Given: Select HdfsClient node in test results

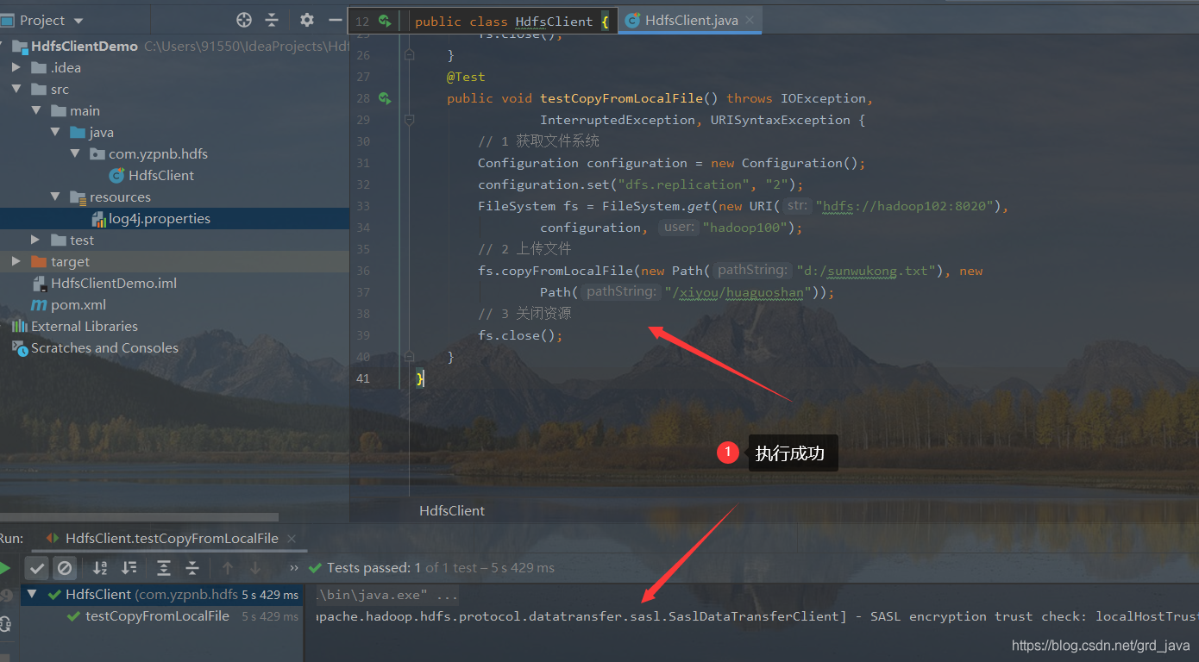Looking at the screenshot, I should pos(162,594).
